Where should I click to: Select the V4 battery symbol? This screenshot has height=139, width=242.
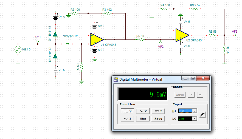[180, 22]
